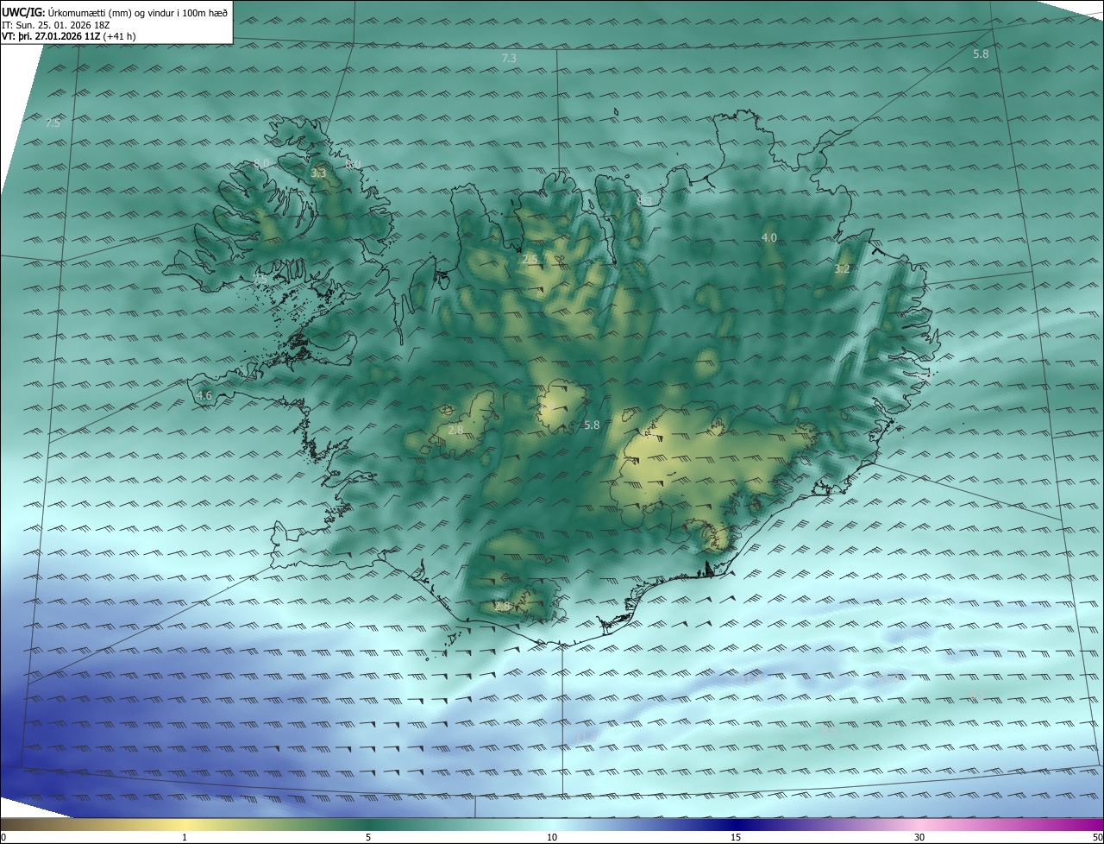
Task: Click the 0 tick on the color scale
Action: click(3, 837)
